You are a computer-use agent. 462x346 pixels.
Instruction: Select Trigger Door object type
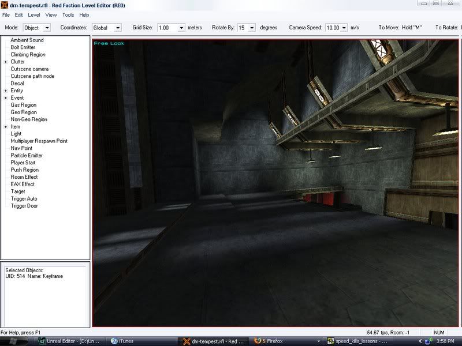click(x=24, y=206)
